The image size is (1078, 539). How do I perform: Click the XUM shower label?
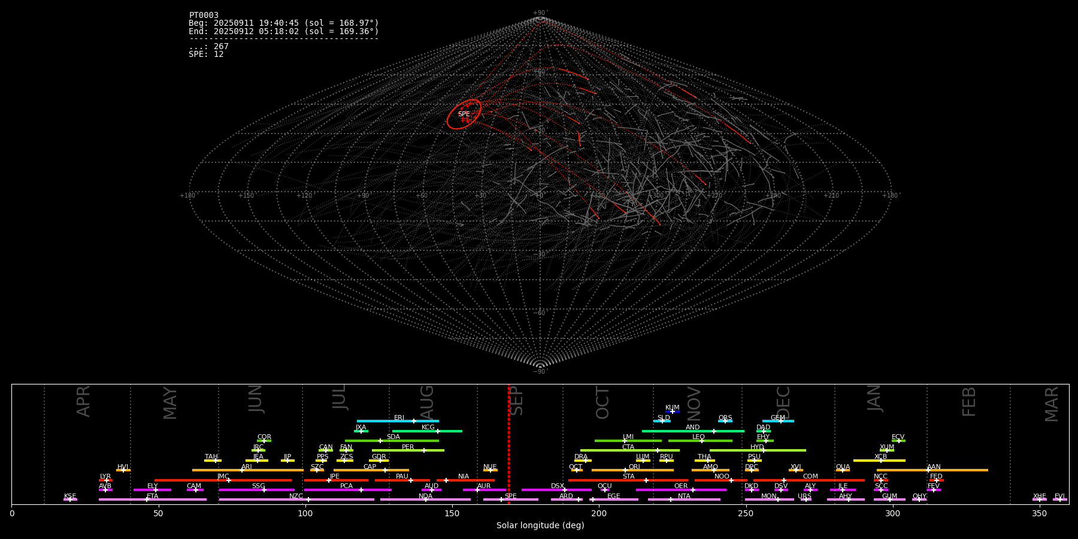tap(887, 447)
